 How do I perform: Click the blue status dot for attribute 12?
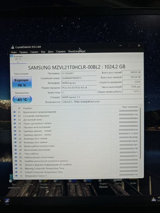coord(16,176)
